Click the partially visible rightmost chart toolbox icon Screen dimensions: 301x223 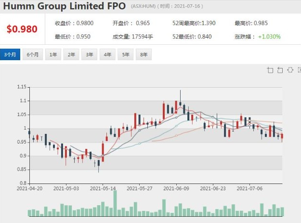tap(299, 70)
